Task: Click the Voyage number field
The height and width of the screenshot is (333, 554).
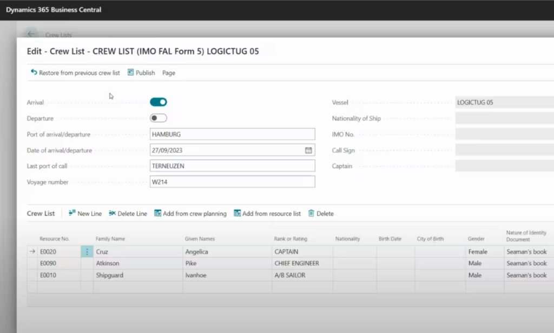Action: [x=232, y=182]
